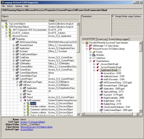
Task: Click the Modules icon in type library
Action: point(94,55)
